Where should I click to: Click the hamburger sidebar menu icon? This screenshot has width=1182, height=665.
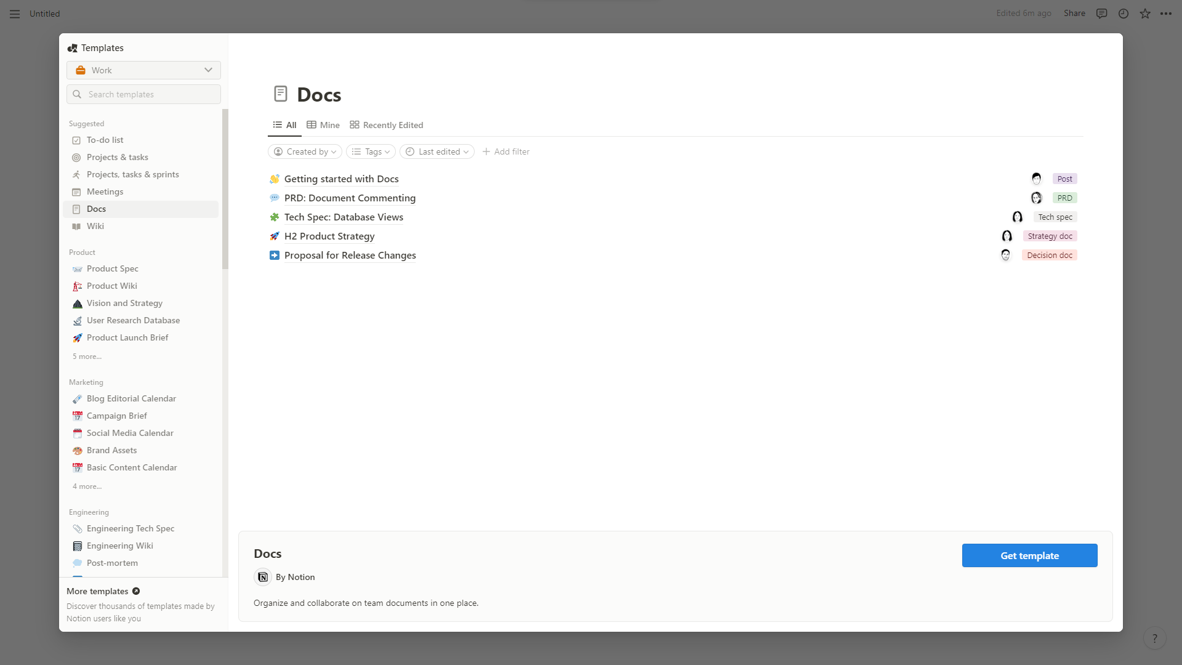(x=15, y=14)
